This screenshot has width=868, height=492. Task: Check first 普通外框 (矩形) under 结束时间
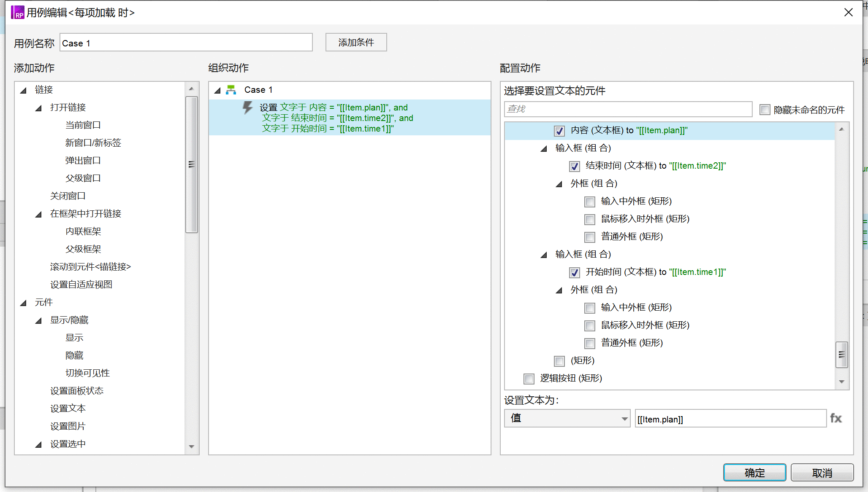pyautogui.click(x=590, y=237)
